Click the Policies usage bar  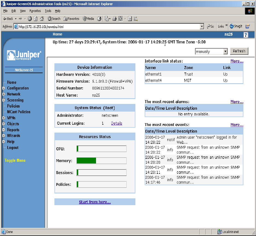(x=101, y=184)
